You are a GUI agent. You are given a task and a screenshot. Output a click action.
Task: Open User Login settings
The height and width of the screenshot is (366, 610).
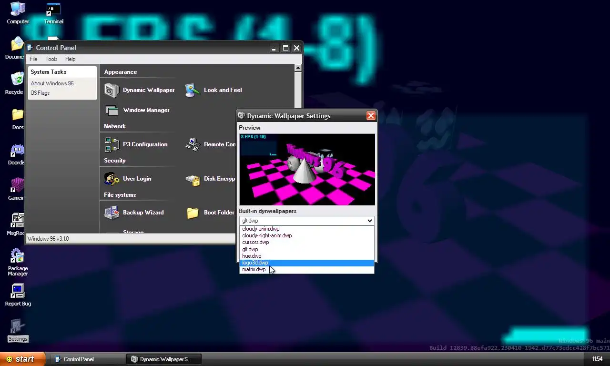[x=128, y=179]
